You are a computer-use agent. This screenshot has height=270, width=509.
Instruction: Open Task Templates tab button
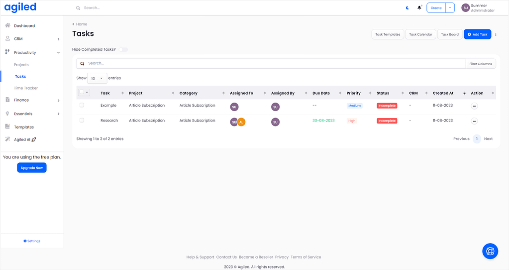point(388,34)
